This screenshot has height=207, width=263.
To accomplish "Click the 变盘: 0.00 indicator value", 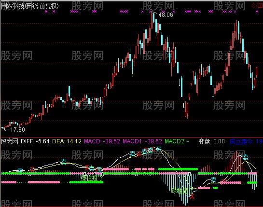I will click(x=211, y=141).
